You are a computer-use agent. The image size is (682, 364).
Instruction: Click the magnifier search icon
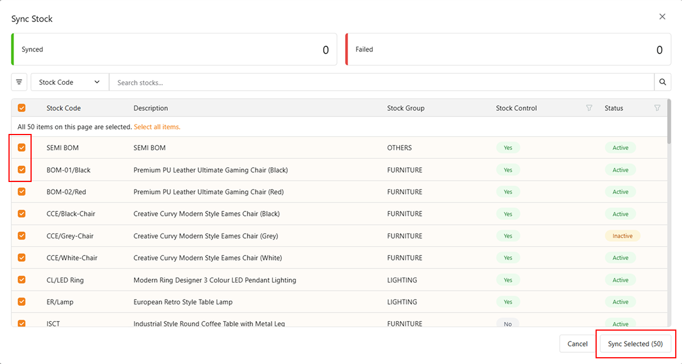pos(663,82)
